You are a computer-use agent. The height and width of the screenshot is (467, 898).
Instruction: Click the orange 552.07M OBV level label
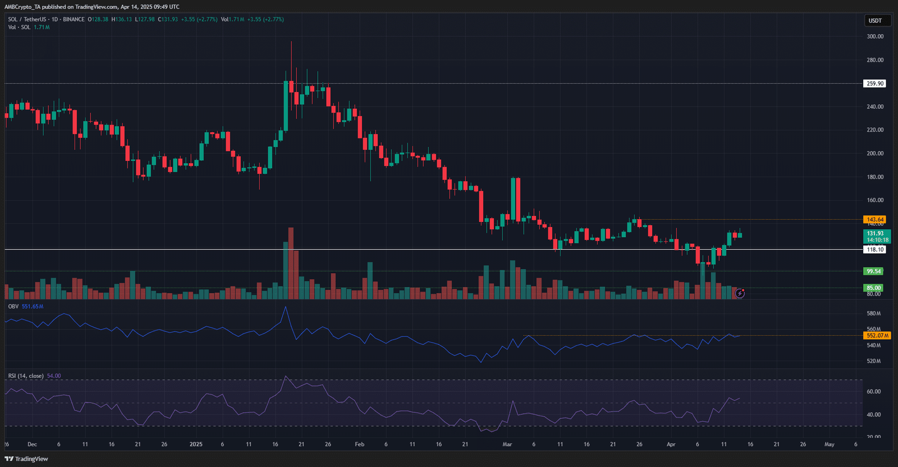click(876, 335)
